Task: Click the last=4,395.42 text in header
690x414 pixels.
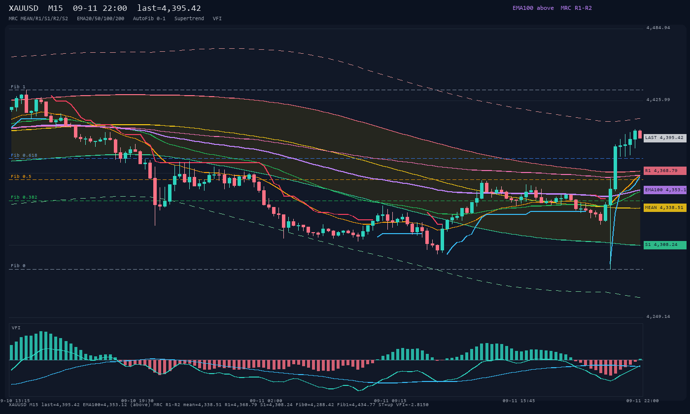Action: (169, 8)
